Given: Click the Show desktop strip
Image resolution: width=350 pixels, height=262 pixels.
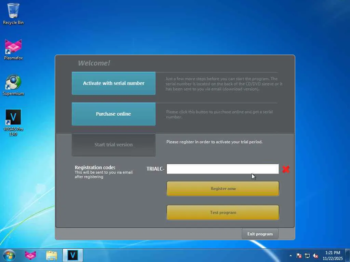Looking at the screenshot, I should point(348,255).
